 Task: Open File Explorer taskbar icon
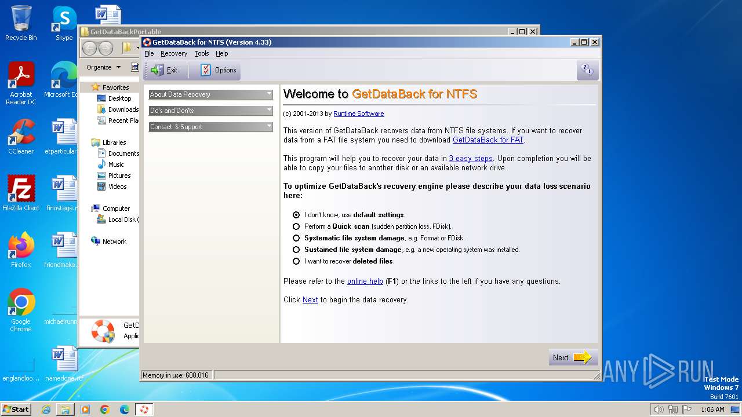click(x=66, y=409)
